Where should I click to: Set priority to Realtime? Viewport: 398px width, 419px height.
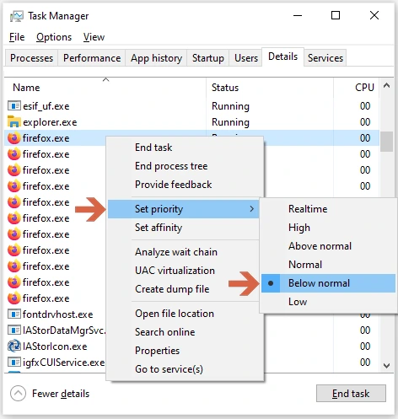(x=328, y=209)
